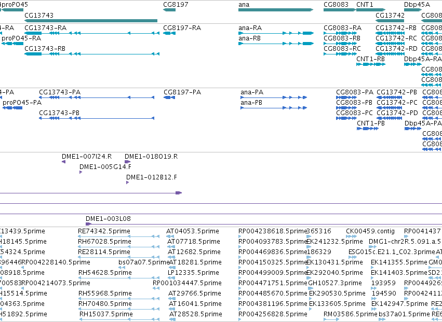Select the CG8083-RB transcript label

(342, 38)
